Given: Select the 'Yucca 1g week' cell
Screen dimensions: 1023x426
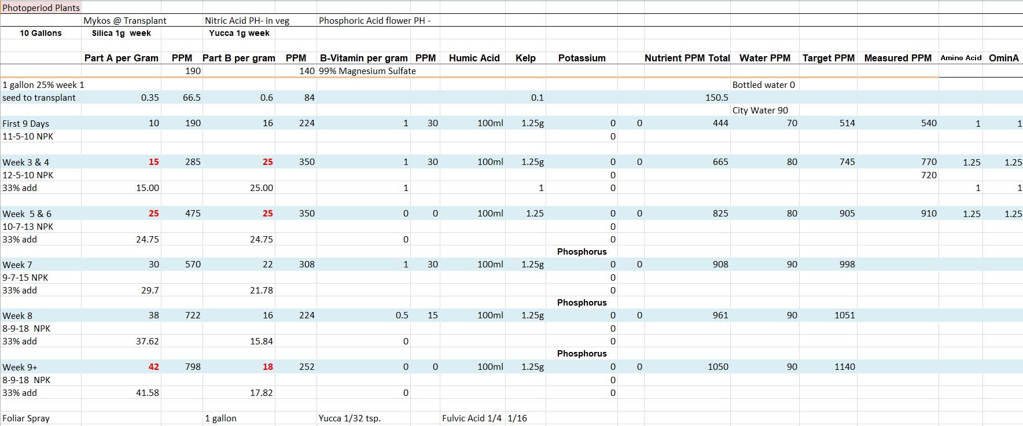Looking at the screenshot, I should pyautogui.click(x=239, y=33).
